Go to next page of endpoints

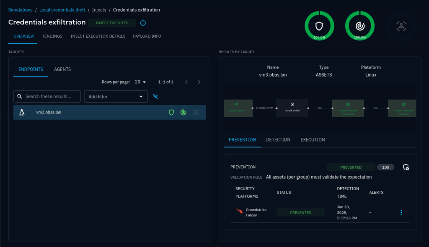click(x=199, y=82)
